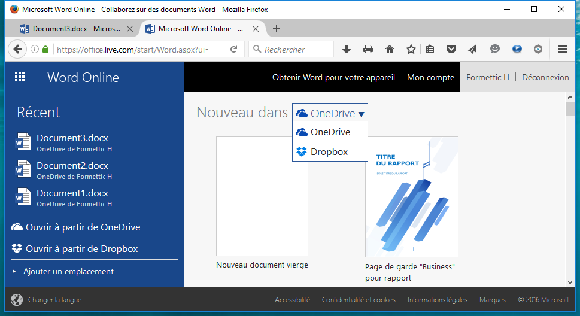Choose Dropbox from the dropdown list

pos(330,151)
